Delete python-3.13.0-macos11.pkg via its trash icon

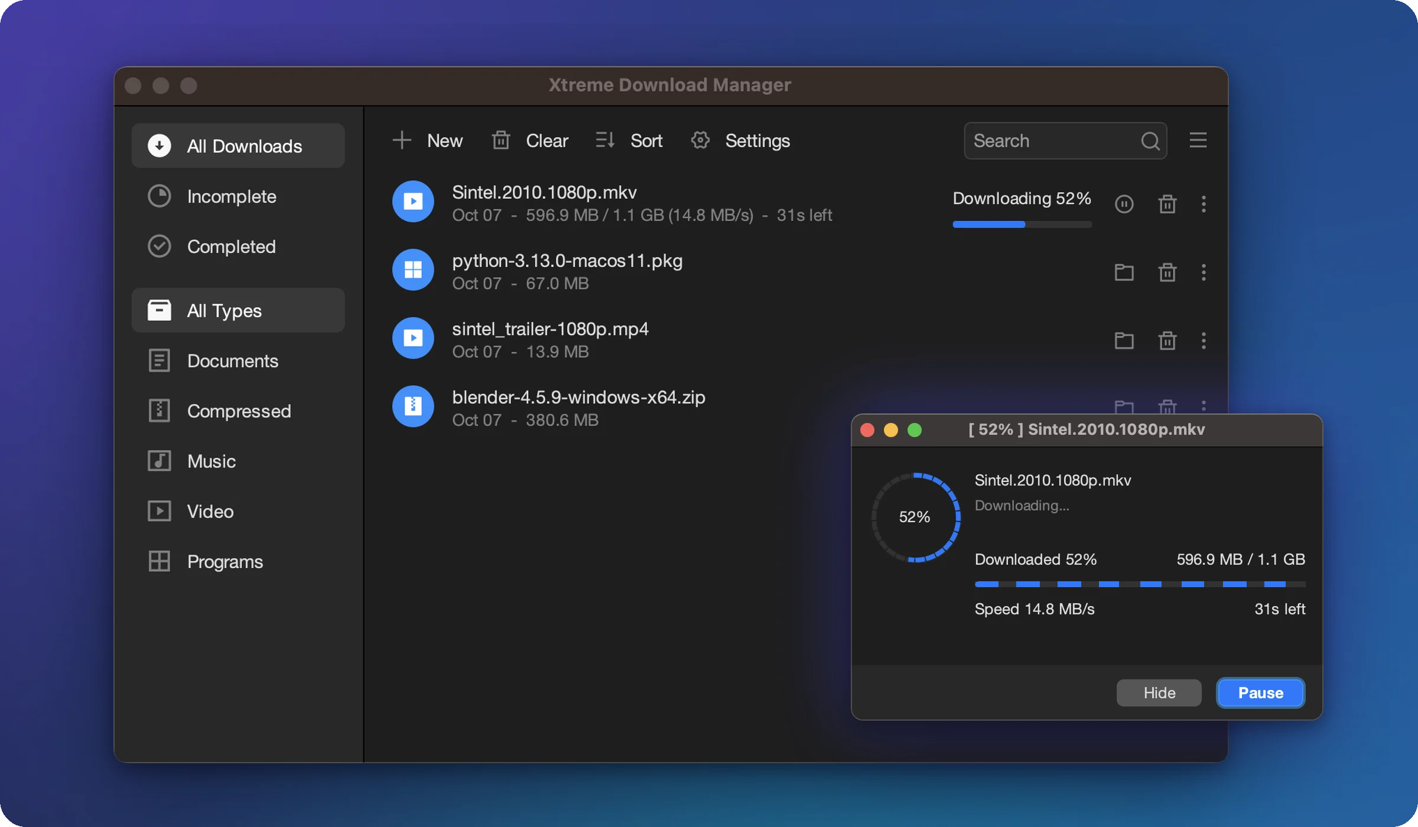pos(1167,272)
